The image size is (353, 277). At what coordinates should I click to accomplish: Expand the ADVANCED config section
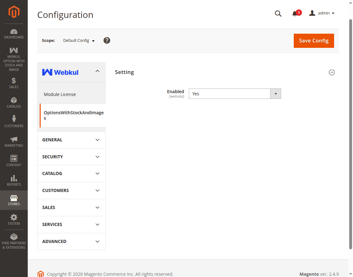(x=71, y=241)
